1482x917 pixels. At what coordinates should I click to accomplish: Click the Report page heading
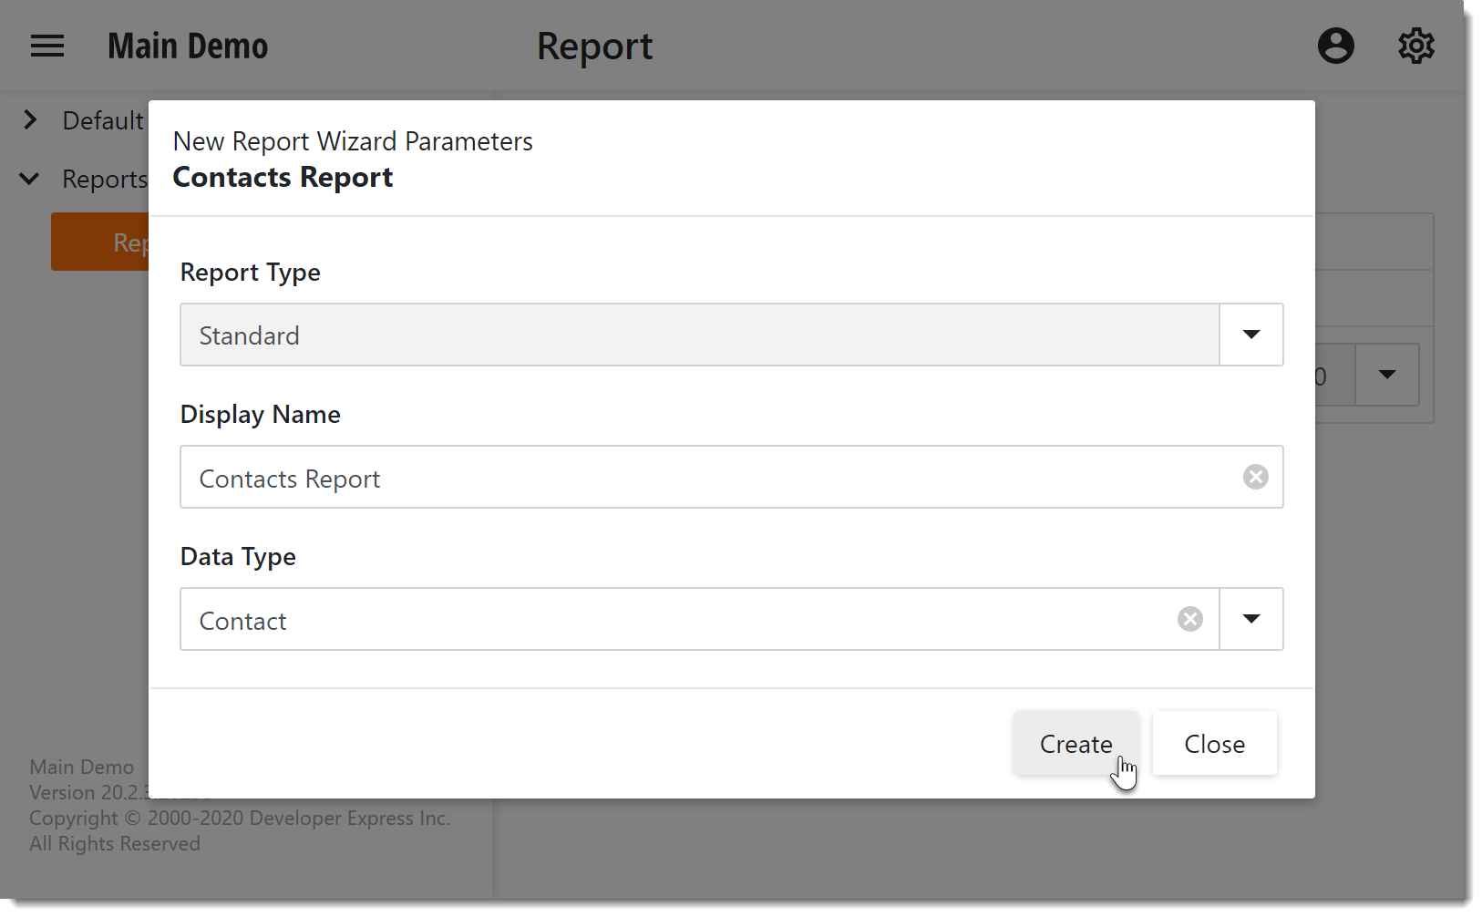click(x=594, y=46)
